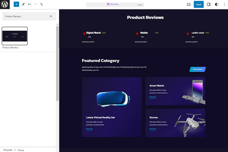Undo the last change
228x152 pixels.
29,4
